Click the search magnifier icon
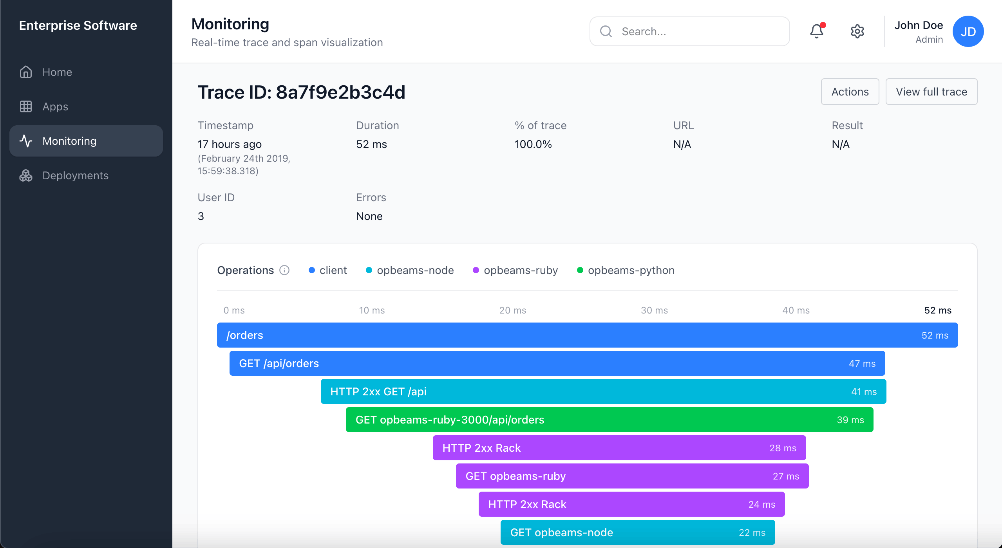 click(606, 31)
